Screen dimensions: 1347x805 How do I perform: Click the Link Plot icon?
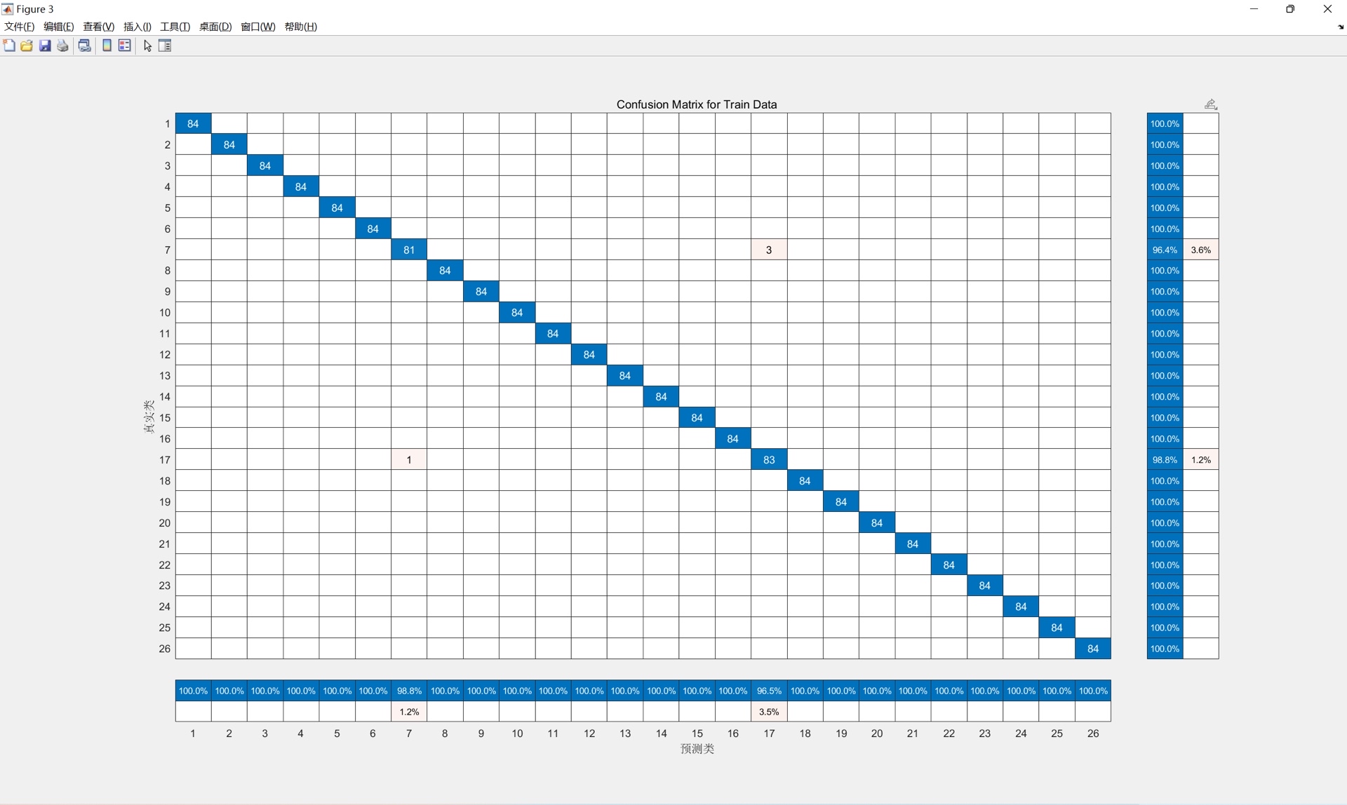coord(84,46)
